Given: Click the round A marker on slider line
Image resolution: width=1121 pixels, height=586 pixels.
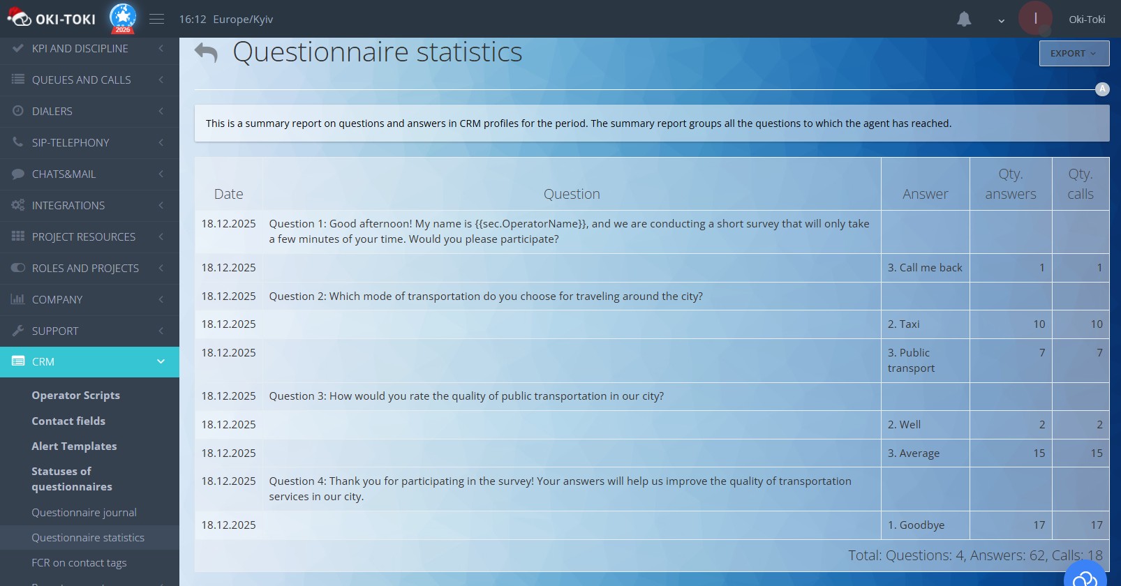Looking at the screenshot, I should click(x=1102, y=89).
